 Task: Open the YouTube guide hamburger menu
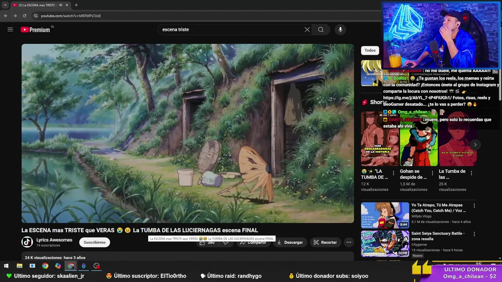(x=10, y=29)
